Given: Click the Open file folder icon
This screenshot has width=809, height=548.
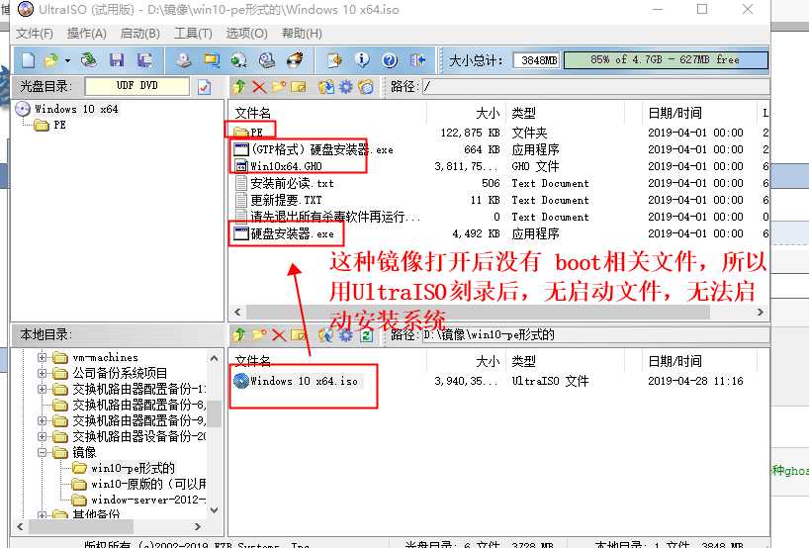Looking at the screenshot, I should click(51, 60).
